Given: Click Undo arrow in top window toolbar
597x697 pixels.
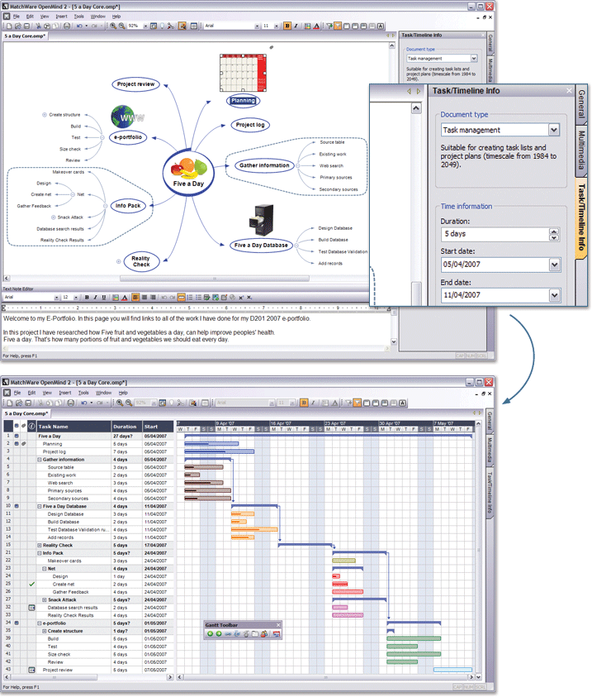Looking at the screenshot, I should point(79,26).
